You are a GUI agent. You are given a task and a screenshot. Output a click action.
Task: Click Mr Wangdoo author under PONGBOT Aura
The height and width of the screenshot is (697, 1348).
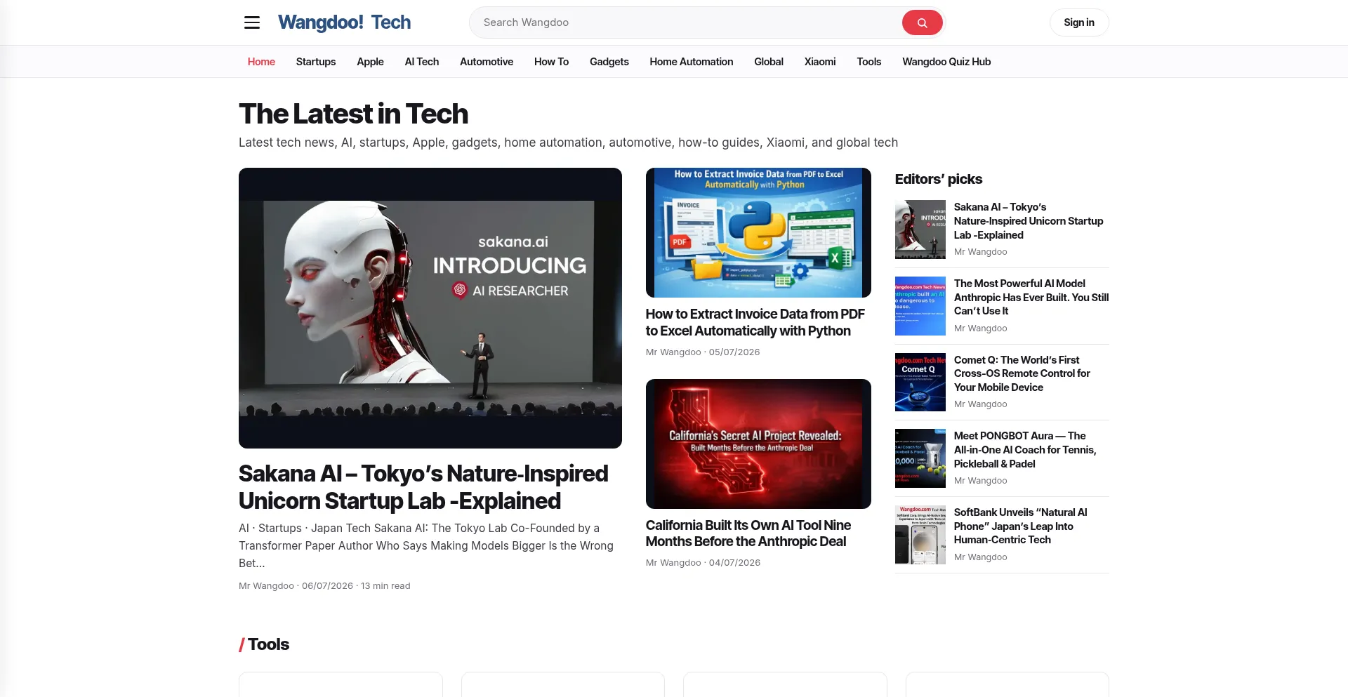(x=981, y=481)
